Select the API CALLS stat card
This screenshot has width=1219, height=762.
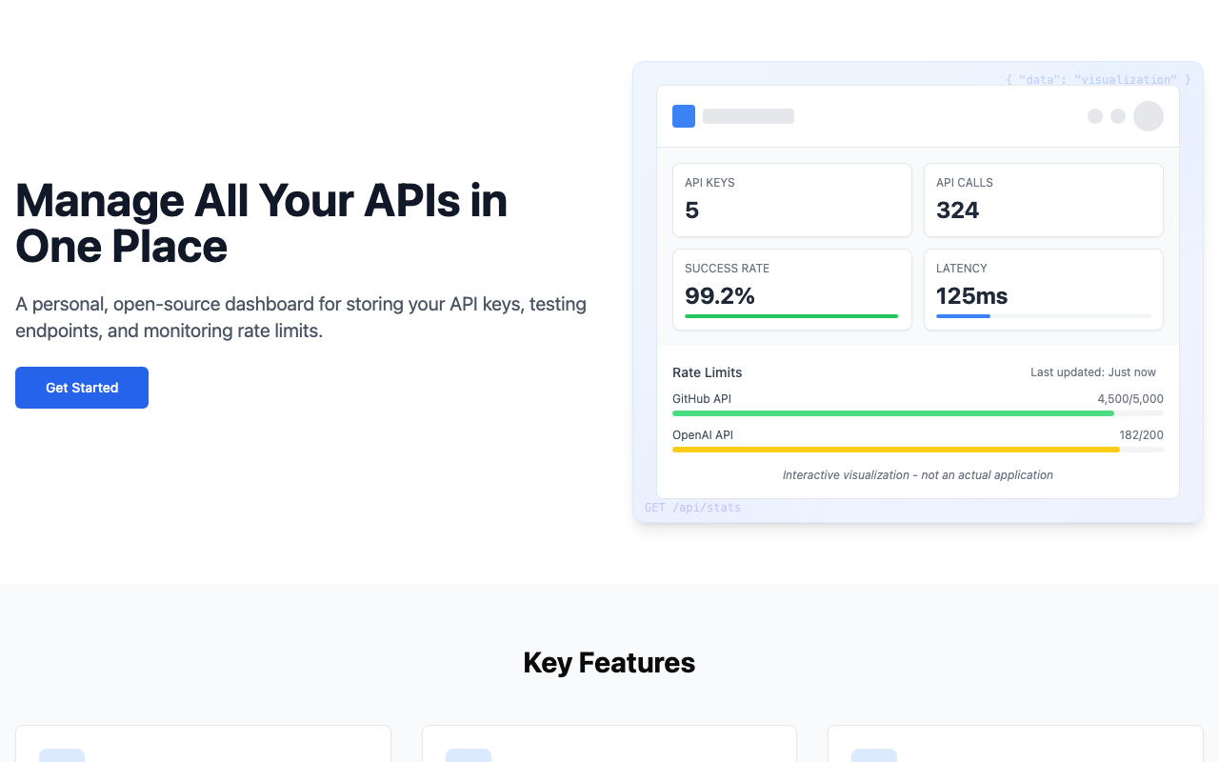1043,199
